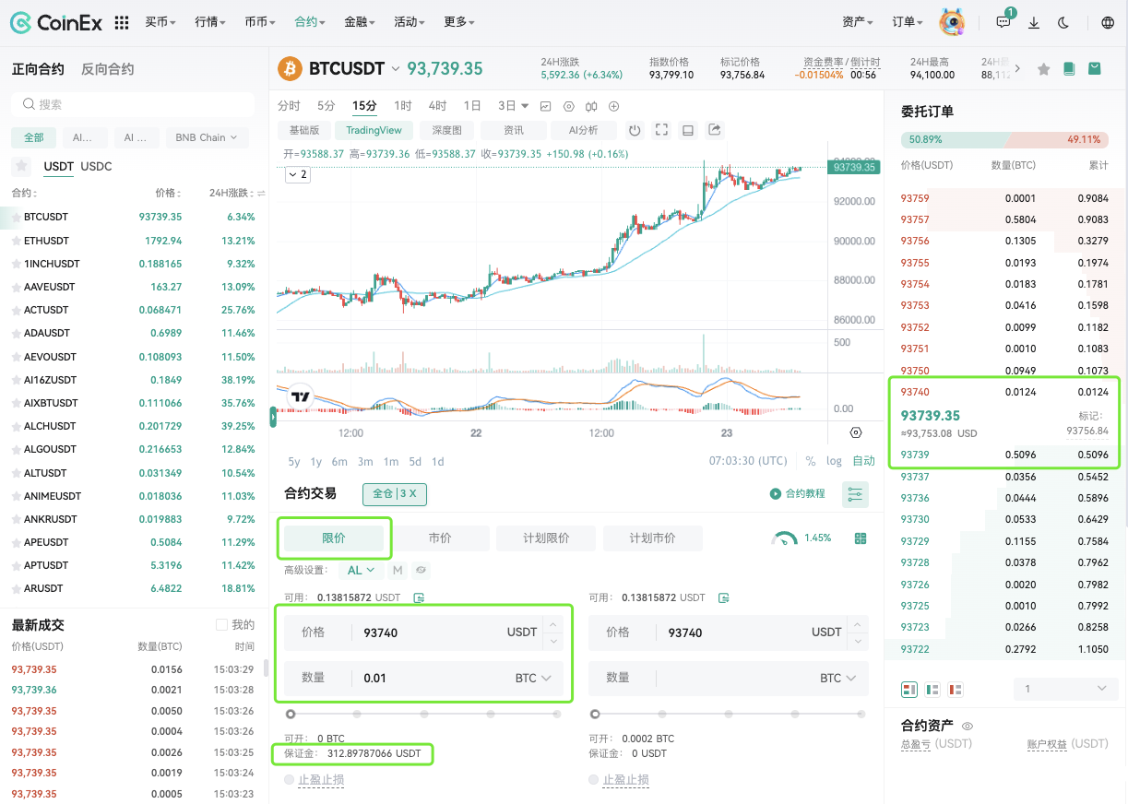Click the 全仓 | 3 X leverage button
Image resolution: width=1128 pixels, height=804 pixels.
(x=395, y=494)
